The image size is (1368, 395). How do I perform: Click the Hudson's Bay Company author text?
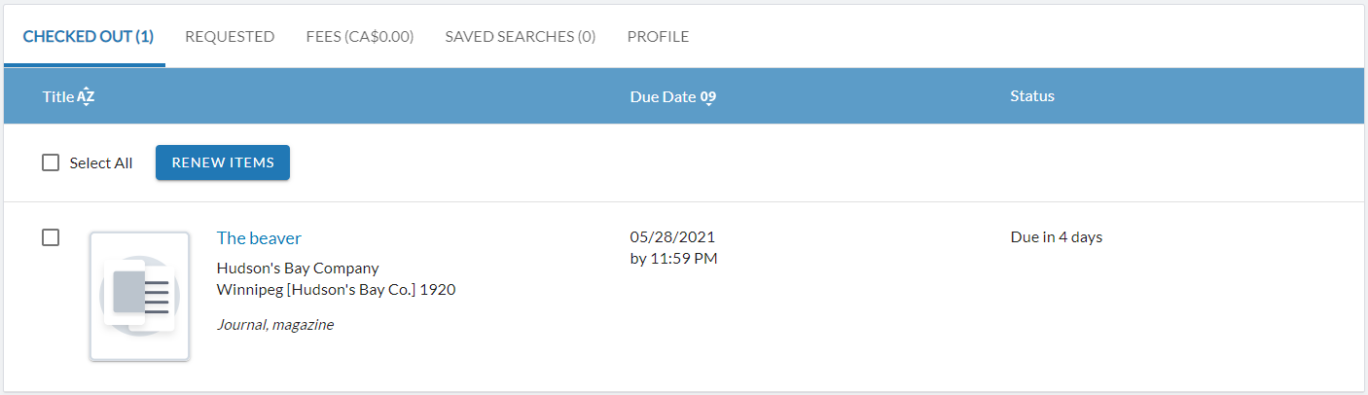click(x=298, y=268)
